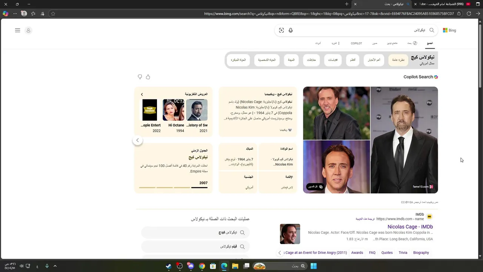The image size is (483, 272).
Task: Show hidden system tray icons
Action: tap(55, 266)
